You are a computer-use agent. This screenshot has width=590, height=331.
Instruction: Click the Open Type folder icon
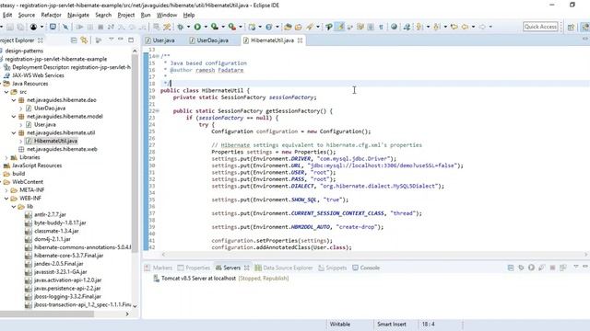[288, 27]
